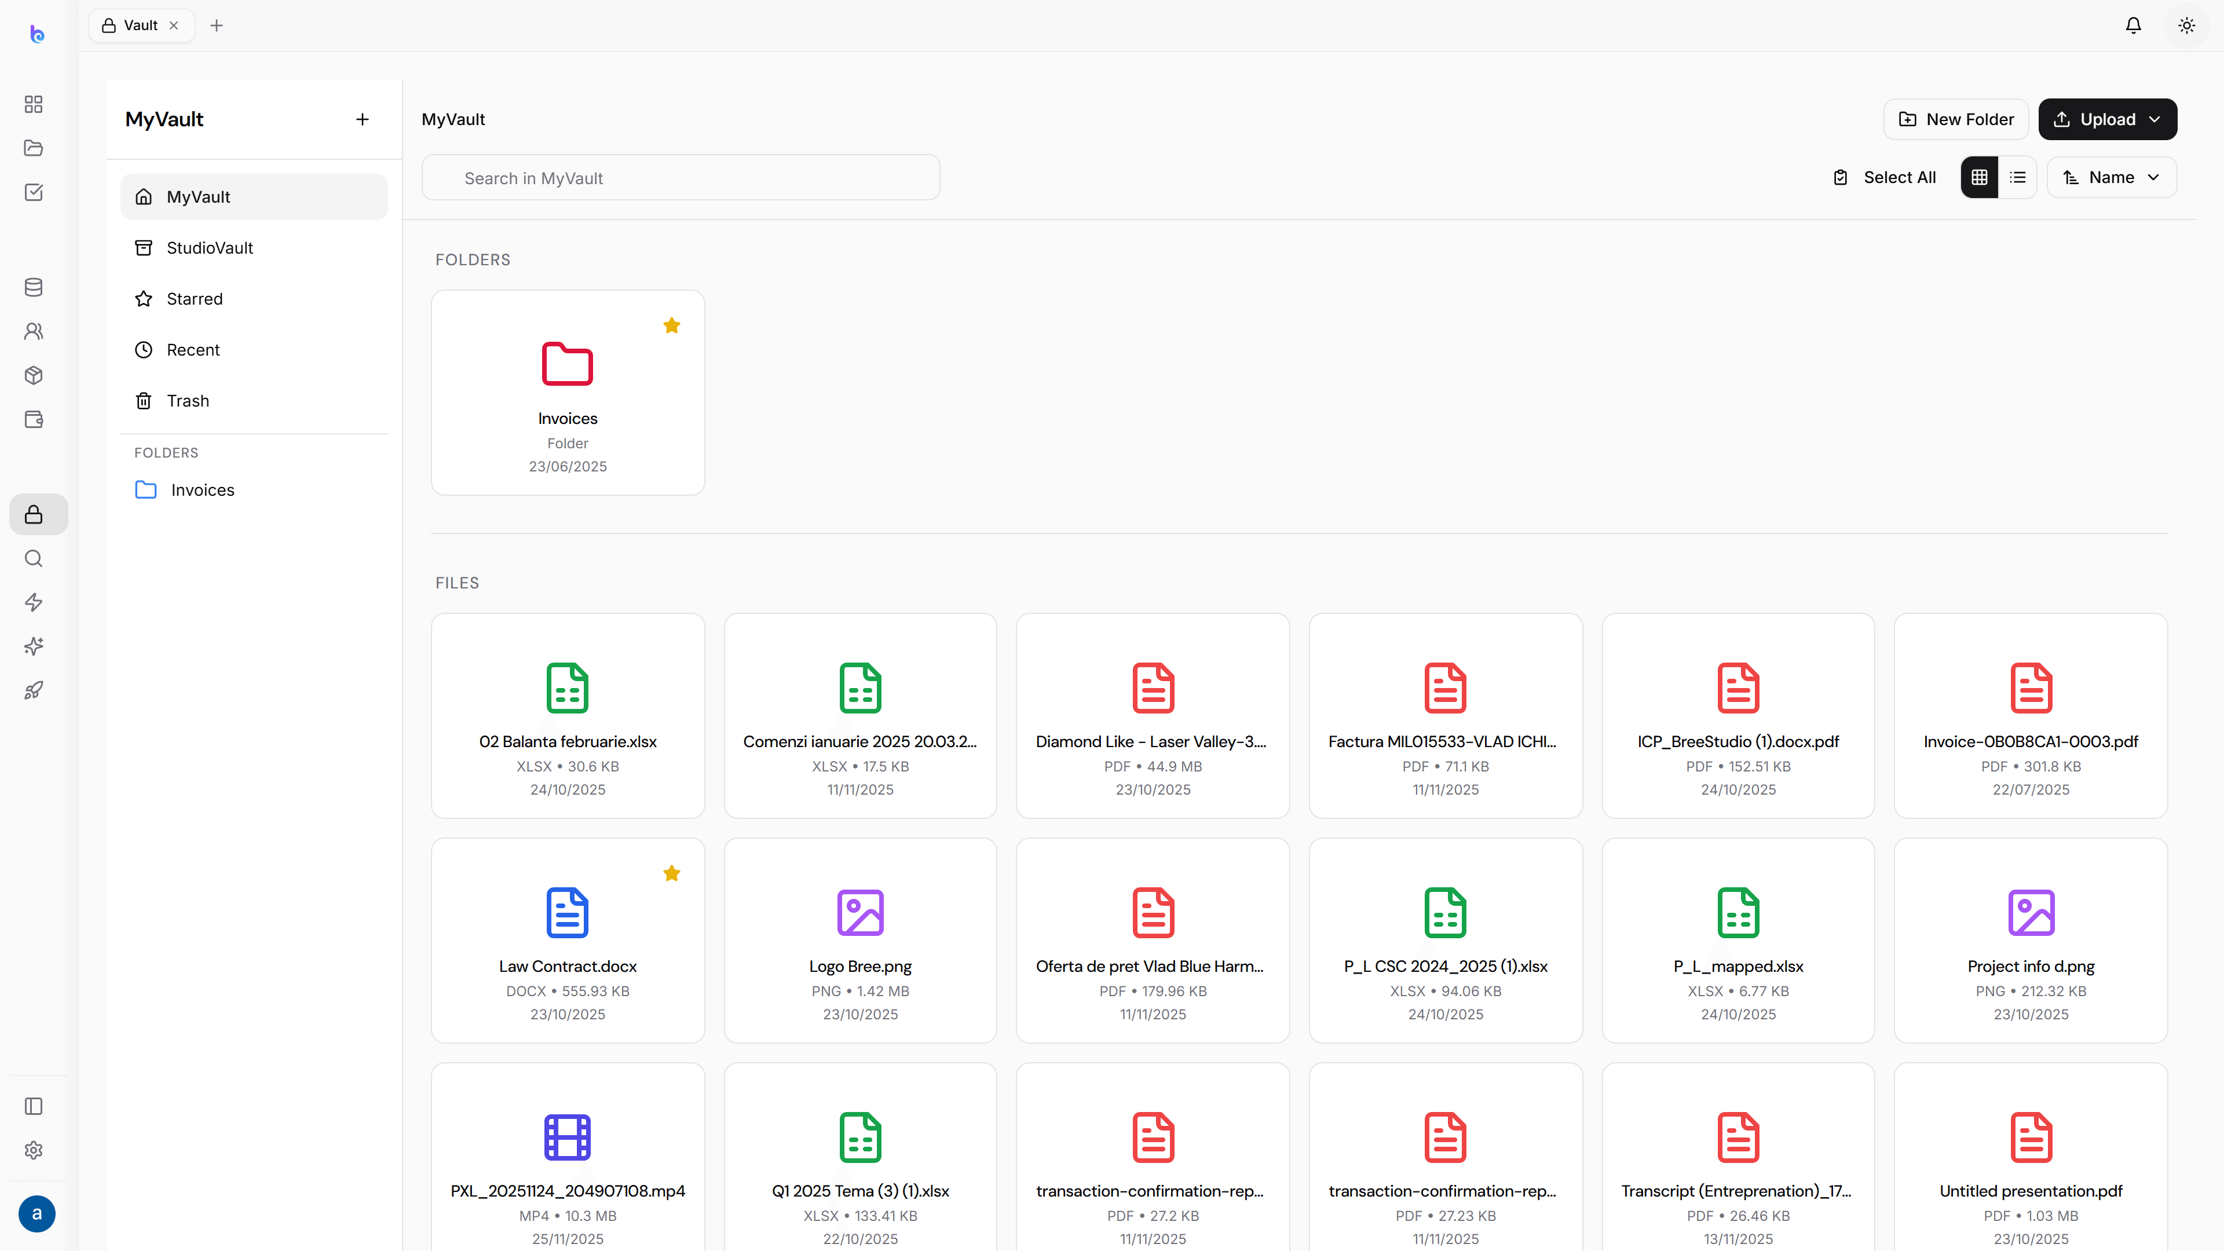The image size is (2224, 1251).
Task: Expand the Name sort dropdown
Action: tap(2112, 177)
